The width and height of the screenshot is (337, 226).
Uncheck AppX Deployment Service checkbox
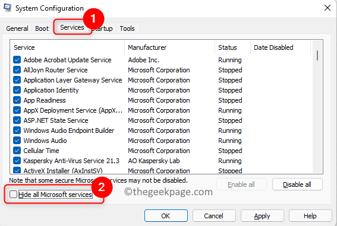click(17, 110)
